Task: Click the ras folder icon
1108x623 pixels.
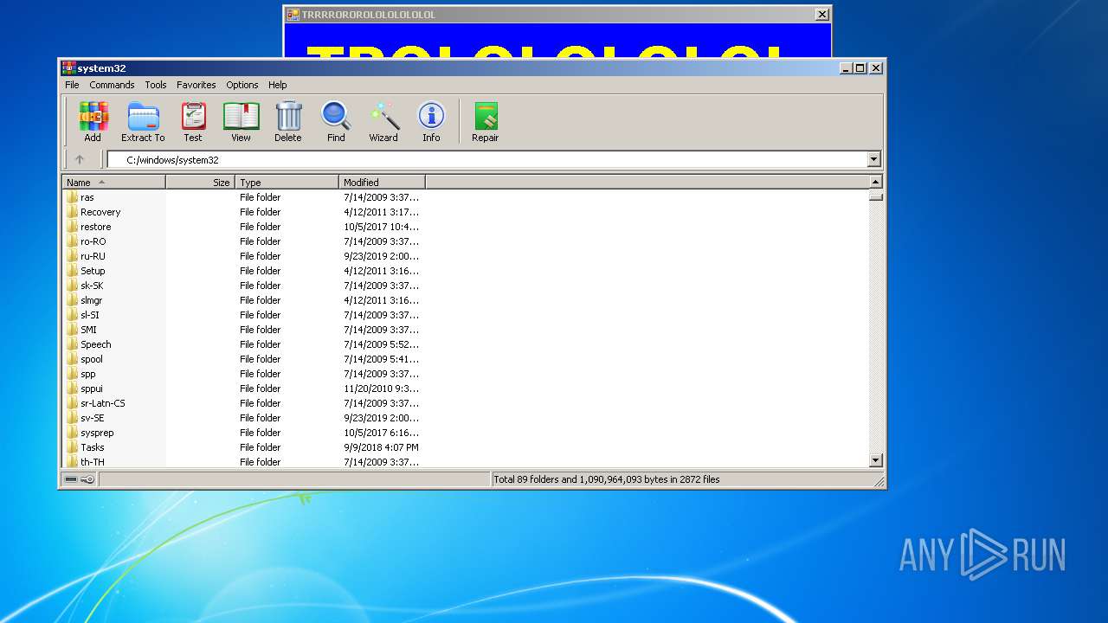Action: click(x=73, y=197)
